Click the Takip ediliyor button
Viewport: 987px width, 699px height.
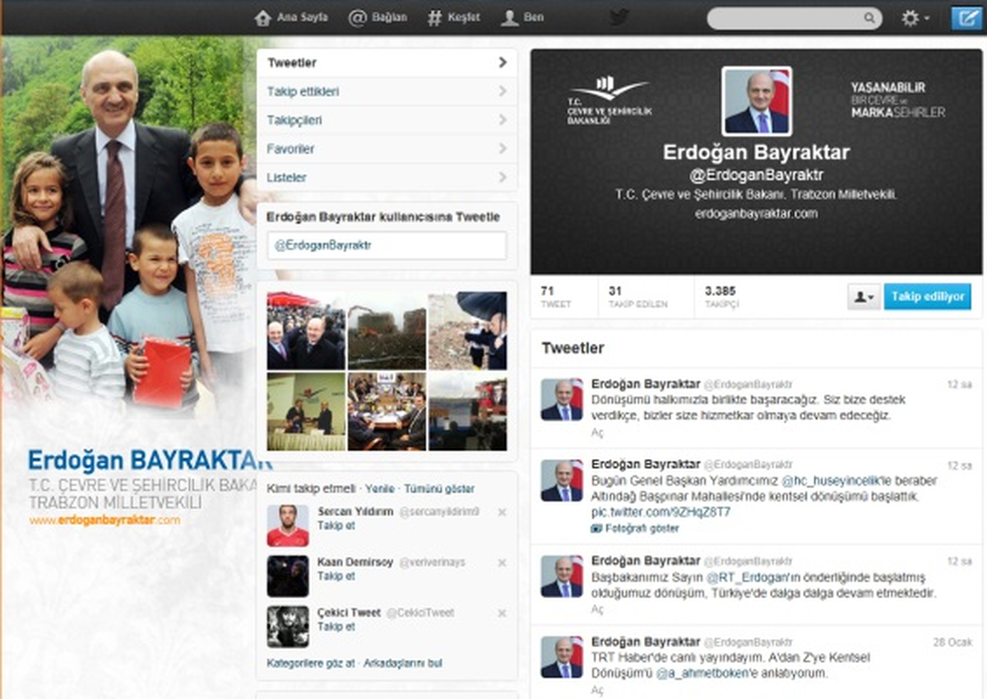point(928,297)
